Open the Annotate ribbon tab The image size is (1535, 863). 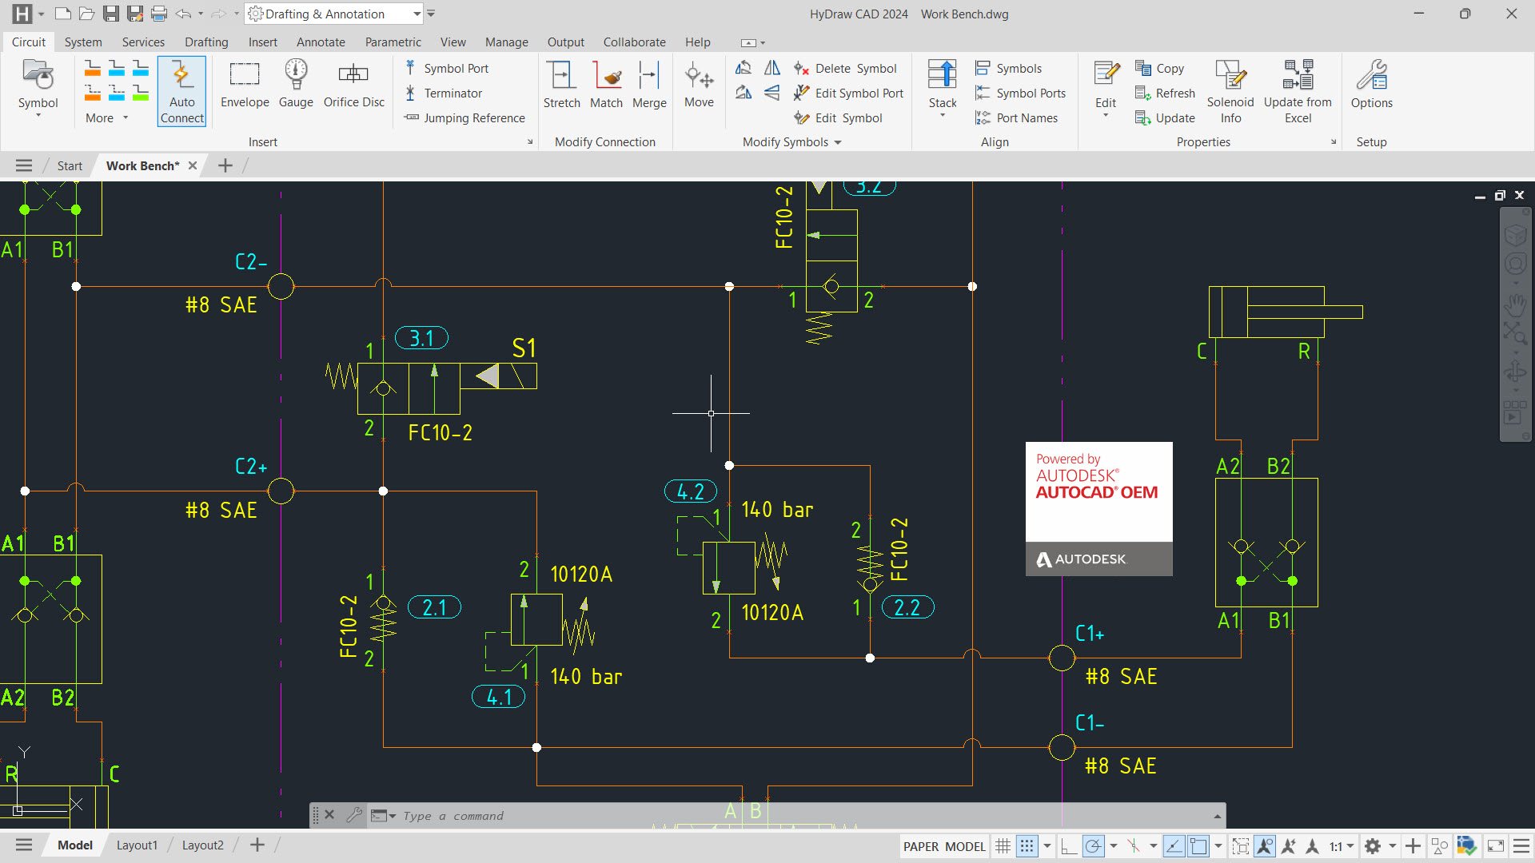pyautogui.click(x=321, y=42)
